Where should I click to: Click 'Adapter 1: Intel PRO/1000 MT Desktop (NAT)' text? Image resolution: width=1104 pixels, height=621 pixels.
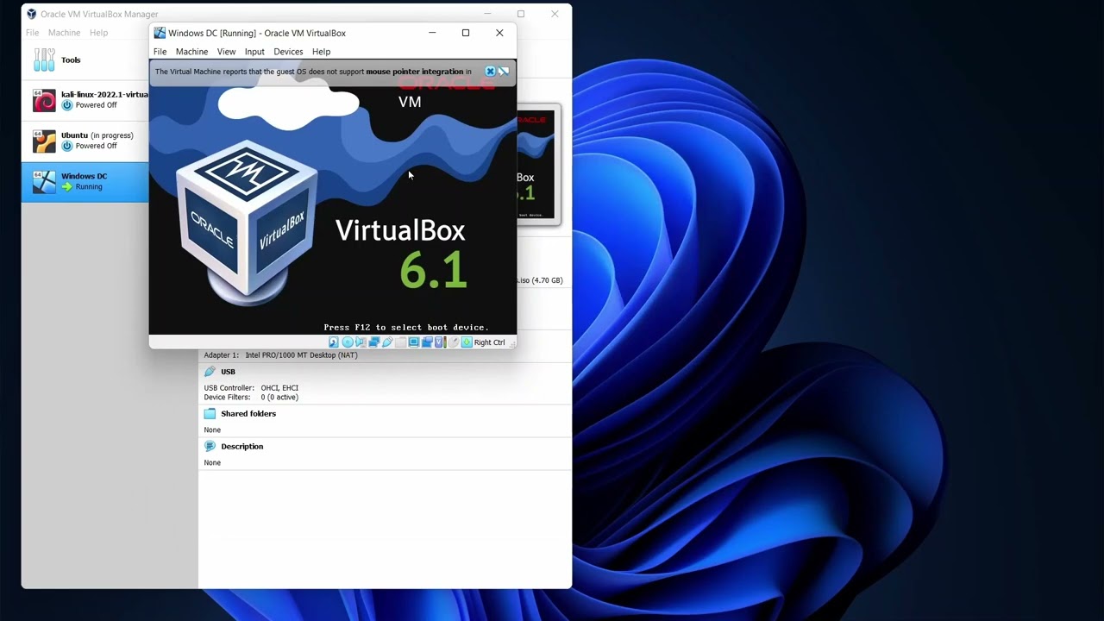click(280, 355)
